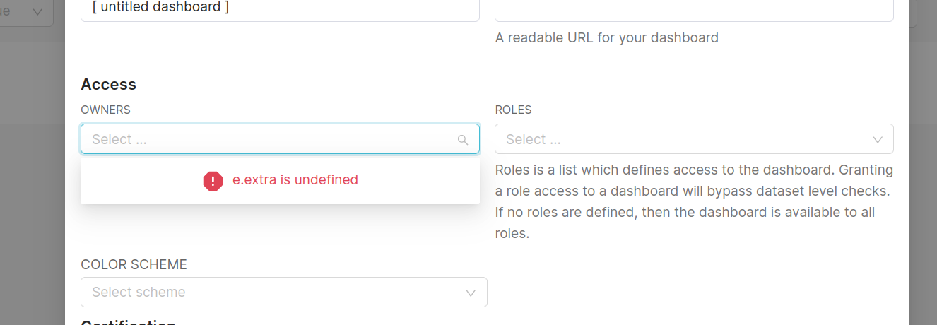Click the OWNERS field label
The height and width of the screenshot is (325, 937).
click(x=105, y=110)
